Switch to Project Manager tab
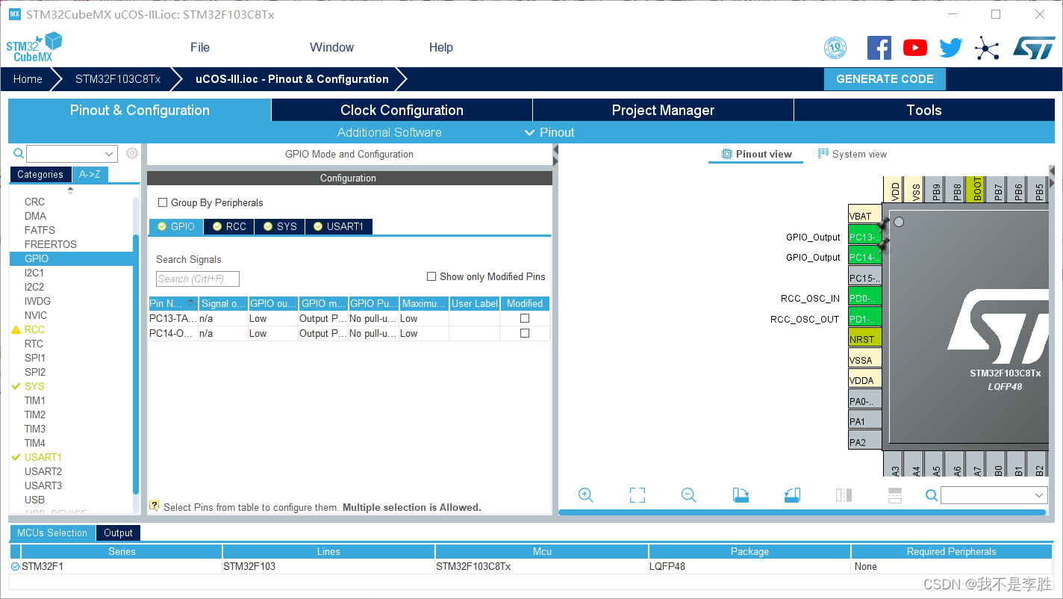 [x=663, y=110]
